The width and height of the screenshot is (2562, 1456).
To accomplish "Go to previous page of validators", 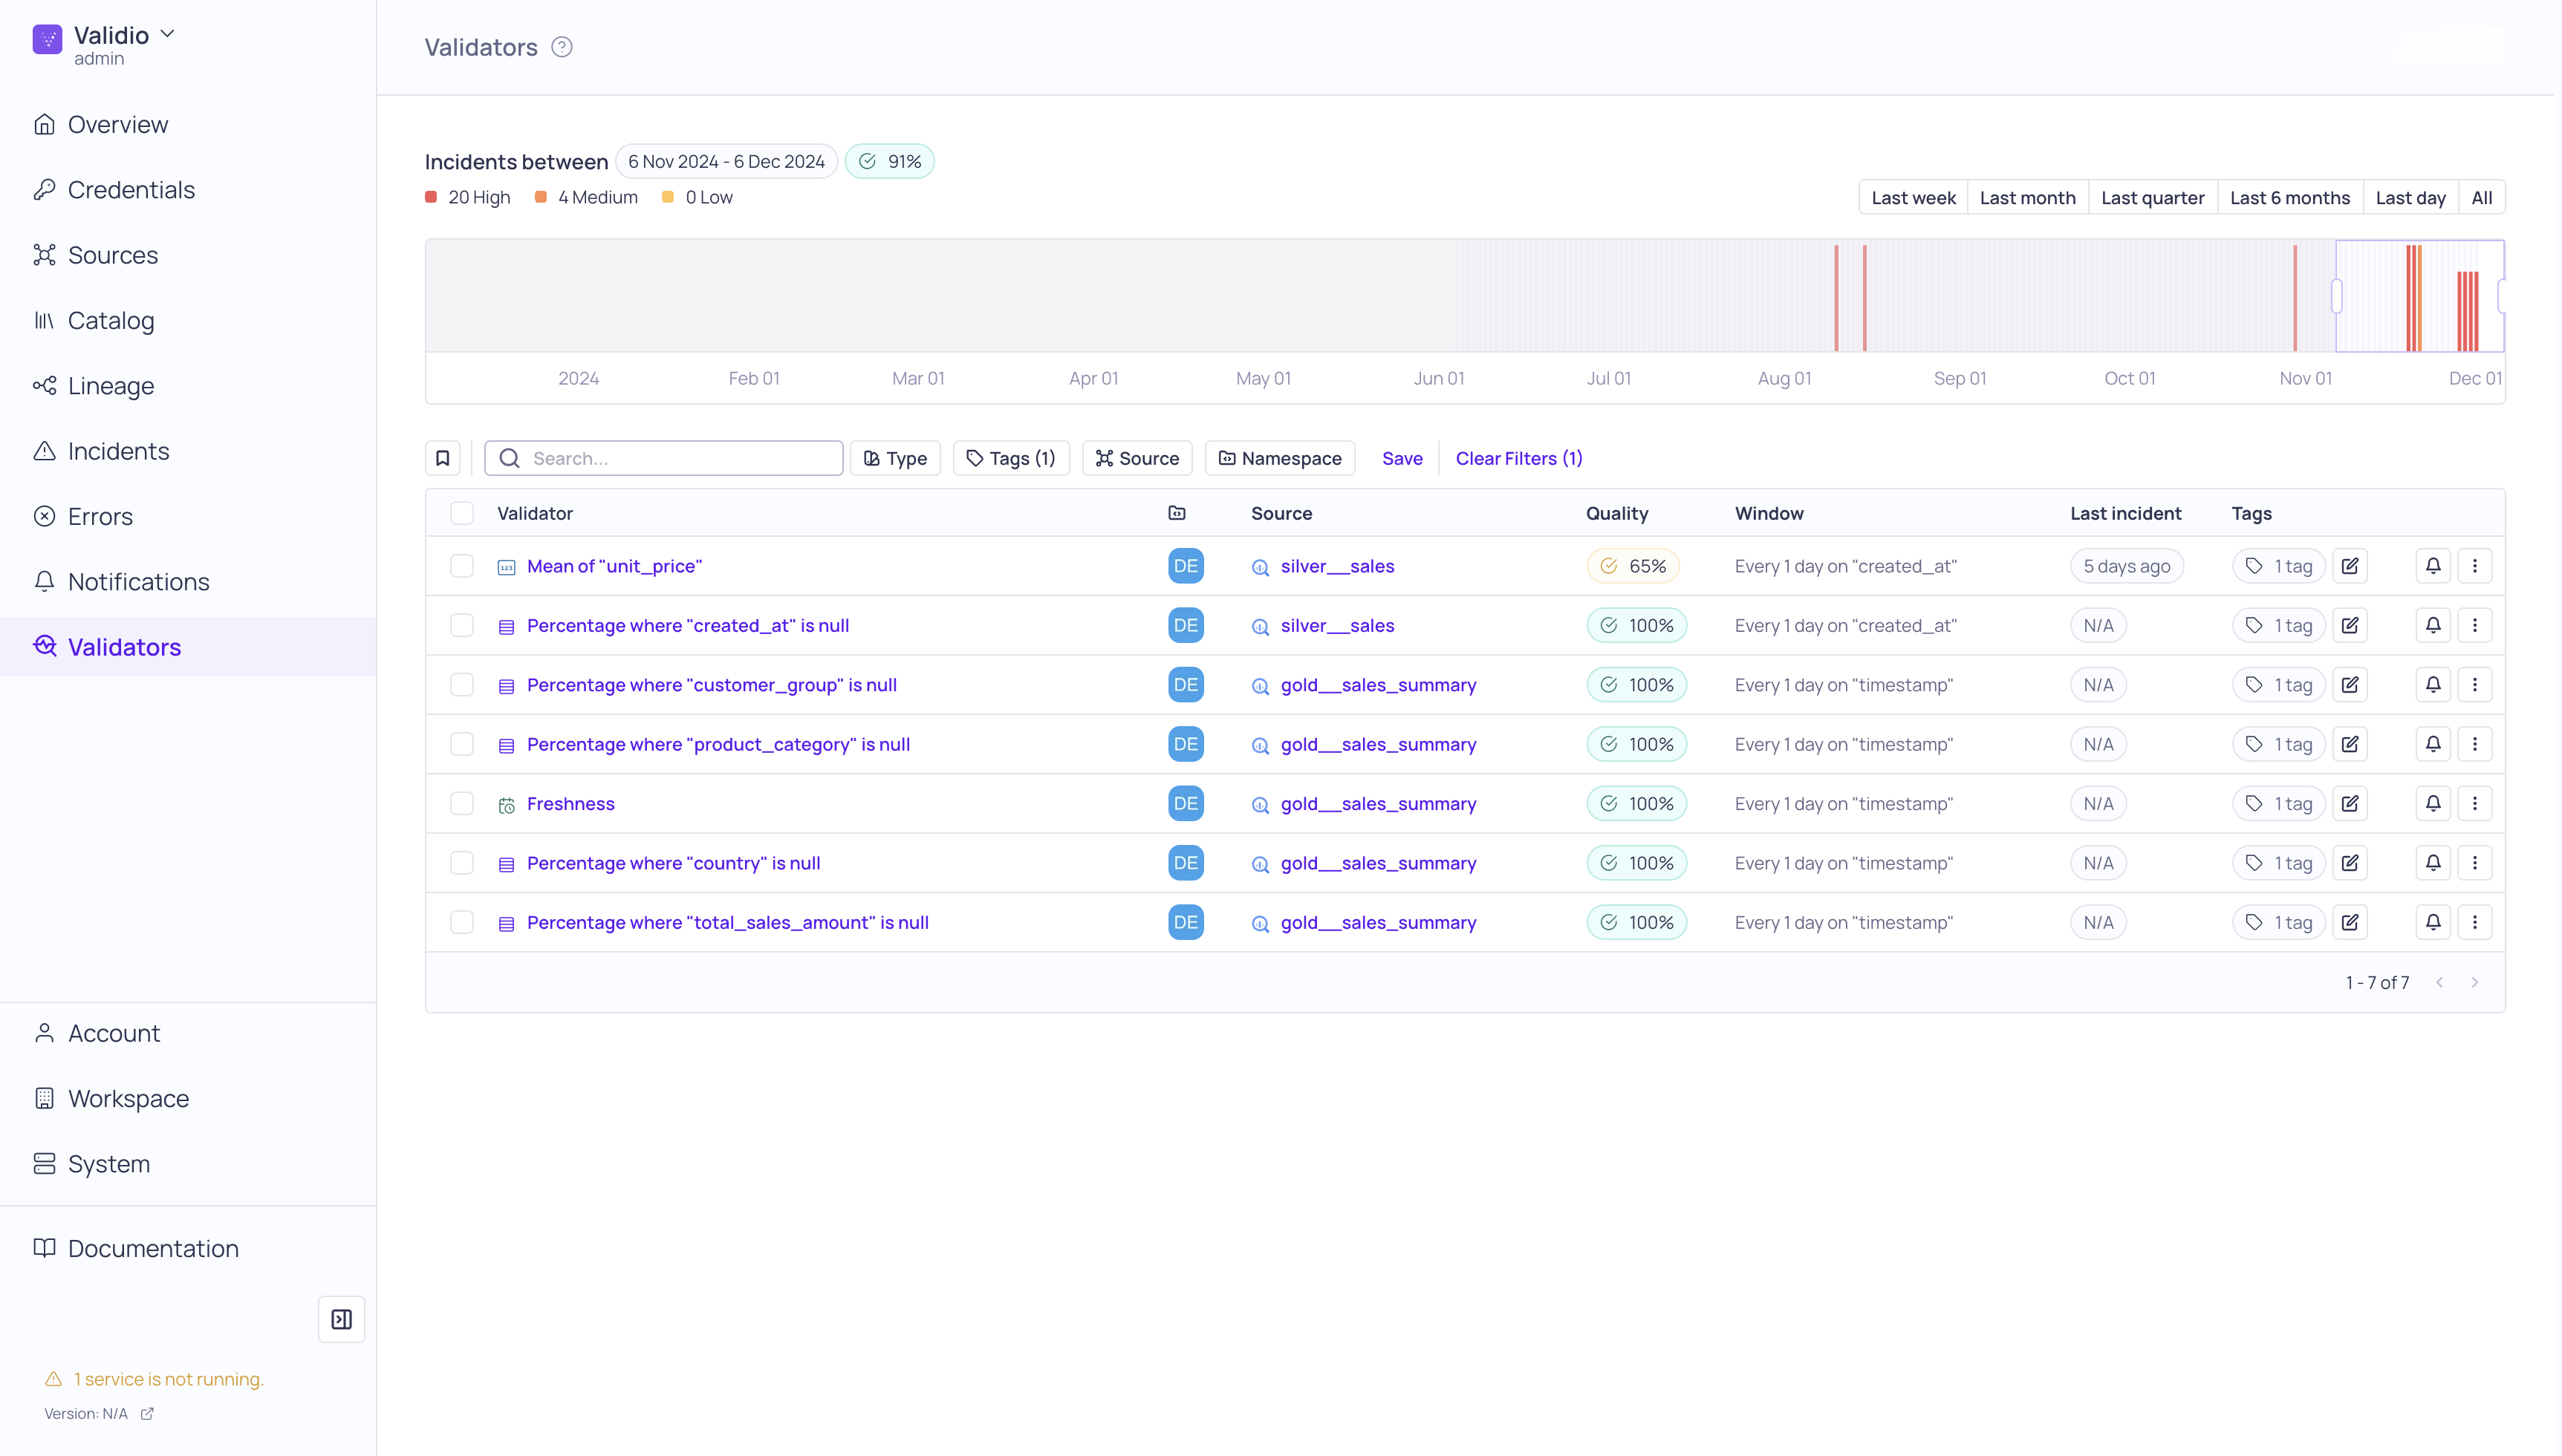I will 2440,983.
